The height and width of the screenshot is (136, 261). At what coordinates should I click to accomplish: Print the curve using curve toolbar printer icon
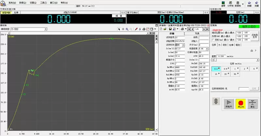(144, 29)
